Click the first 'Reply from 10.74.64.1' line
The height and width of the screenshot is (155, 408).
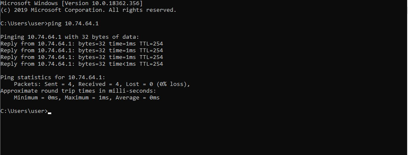pos(82,44)
